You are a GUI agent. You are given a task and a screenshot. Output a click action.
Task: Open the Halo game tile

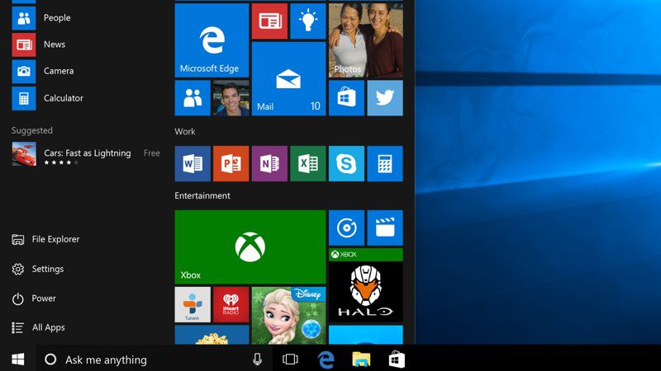(366, 285)
